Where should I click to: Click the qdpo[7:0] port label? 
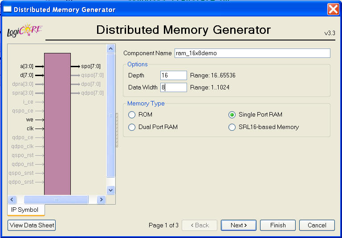pyautogui.click(x=92, y=93)
